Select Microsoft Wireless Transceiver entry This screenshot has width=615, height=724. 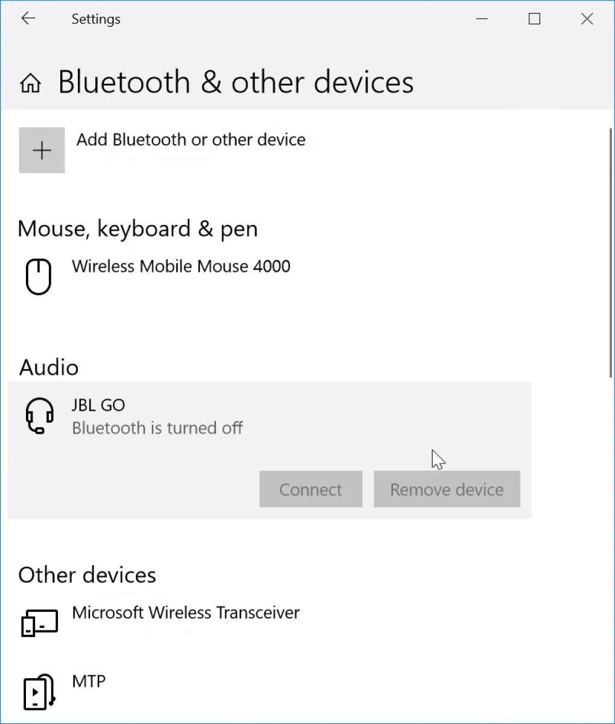(x=186, y=612)
